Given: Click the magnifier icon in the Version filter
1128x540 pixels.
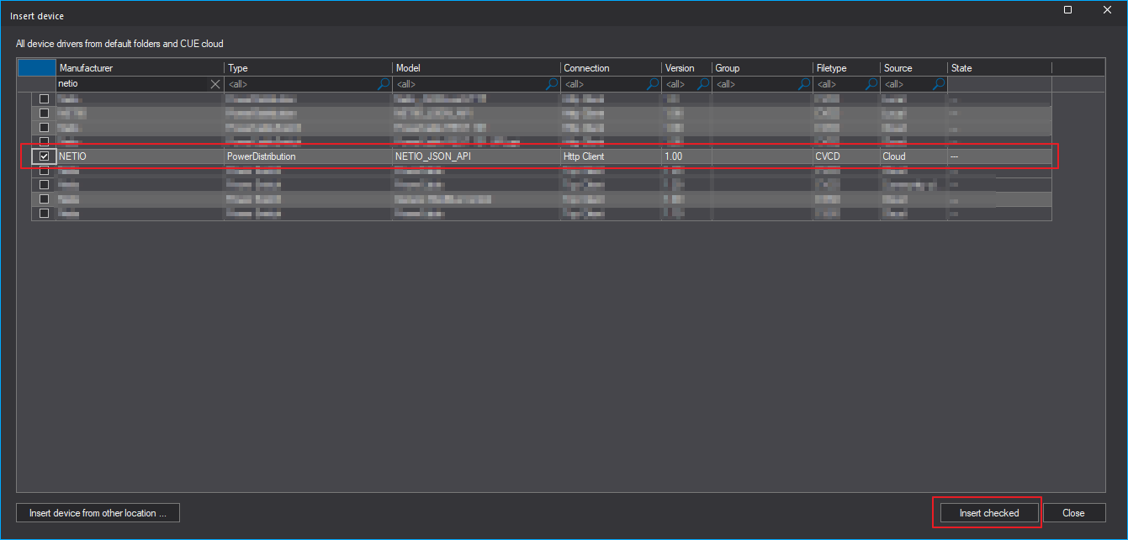Looking at the screenshot, I should [x=703, y=84].
